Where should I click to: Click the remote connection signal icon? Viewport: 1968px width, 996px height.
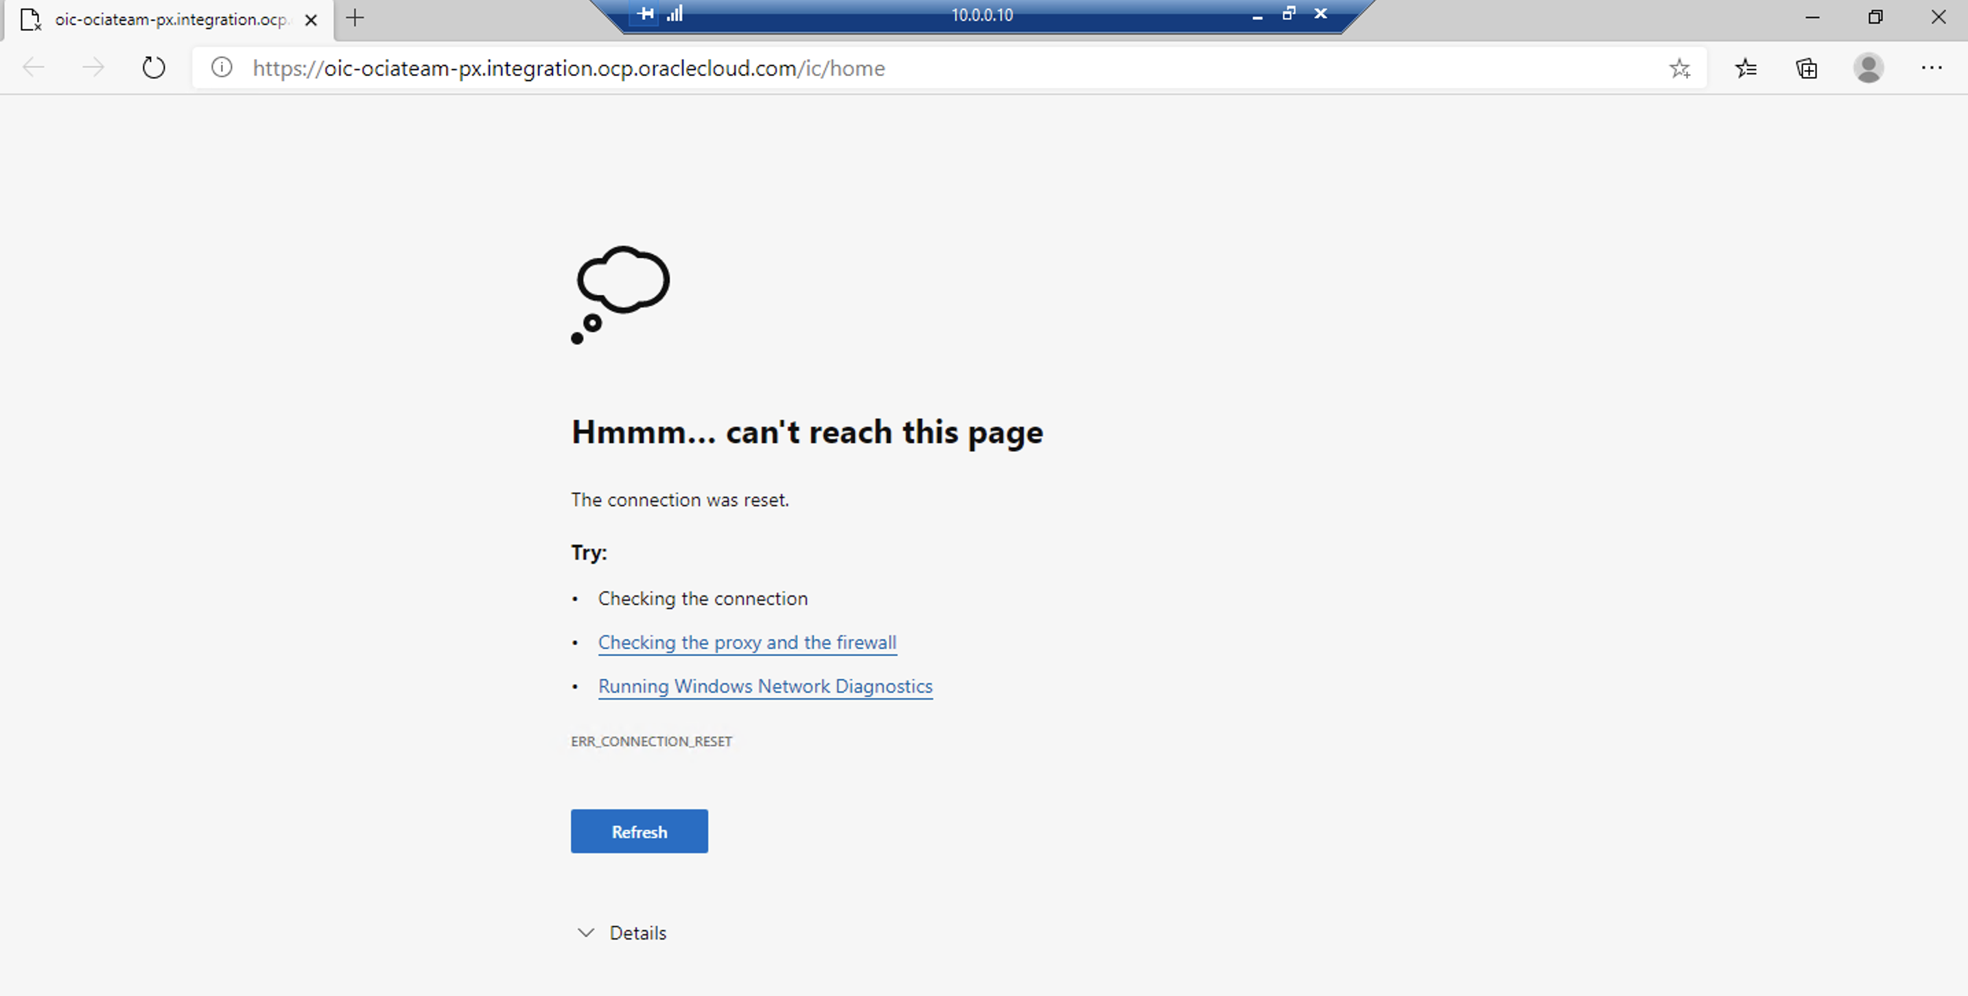coord(675,14)
